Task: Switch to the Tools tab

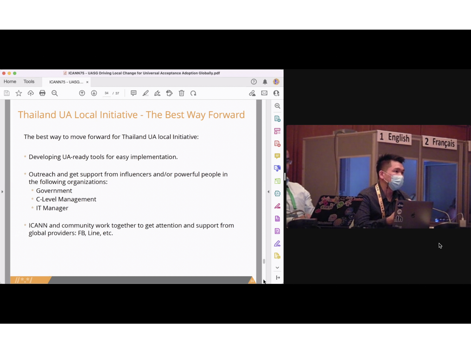Action: tap(29, 82)
